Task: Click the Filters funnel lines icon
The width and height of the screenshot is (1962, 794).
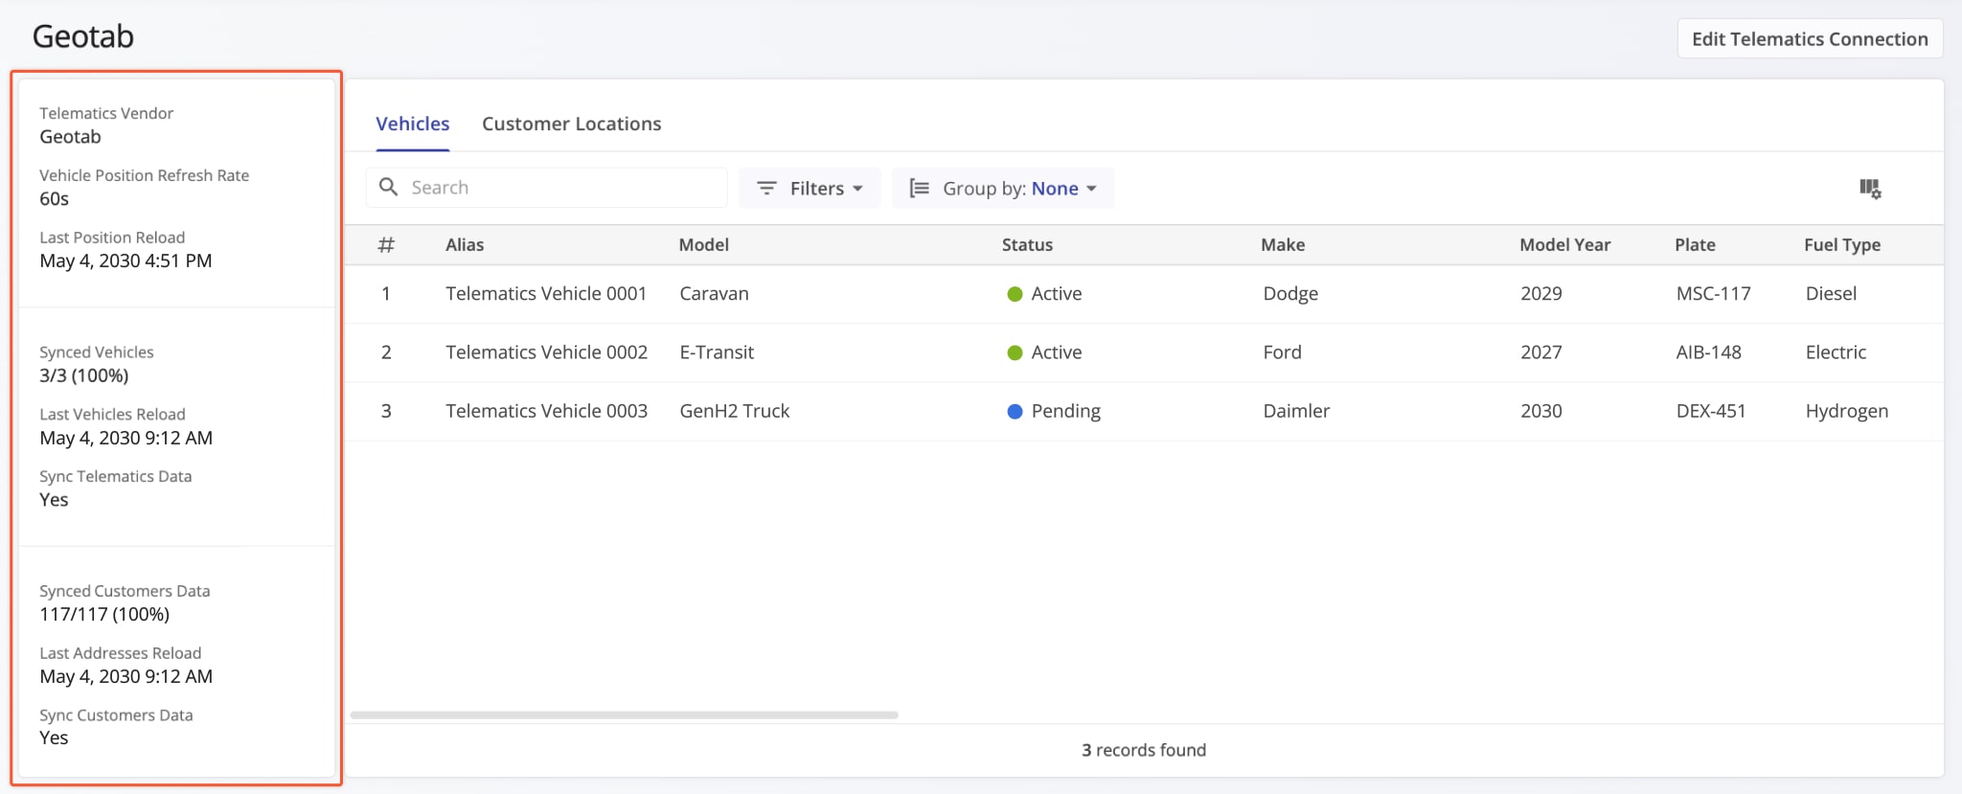Action: pyautogui.click(x=766, y=188)
